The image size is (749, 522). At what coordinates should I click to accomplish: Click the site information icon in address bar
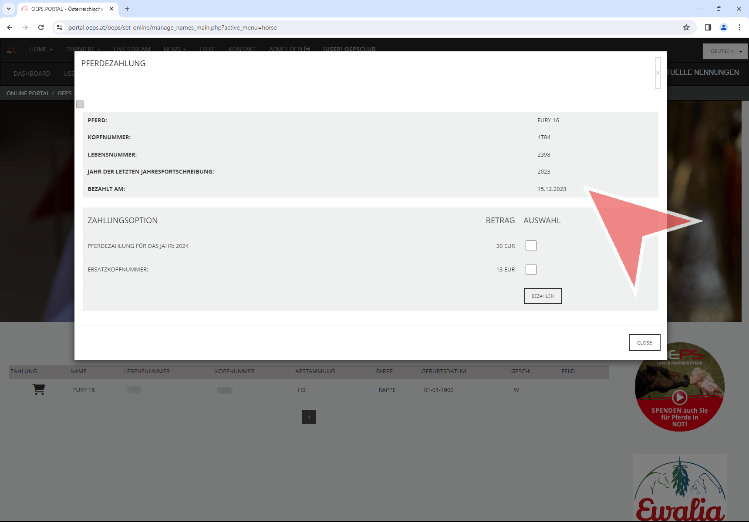(60, 27)
